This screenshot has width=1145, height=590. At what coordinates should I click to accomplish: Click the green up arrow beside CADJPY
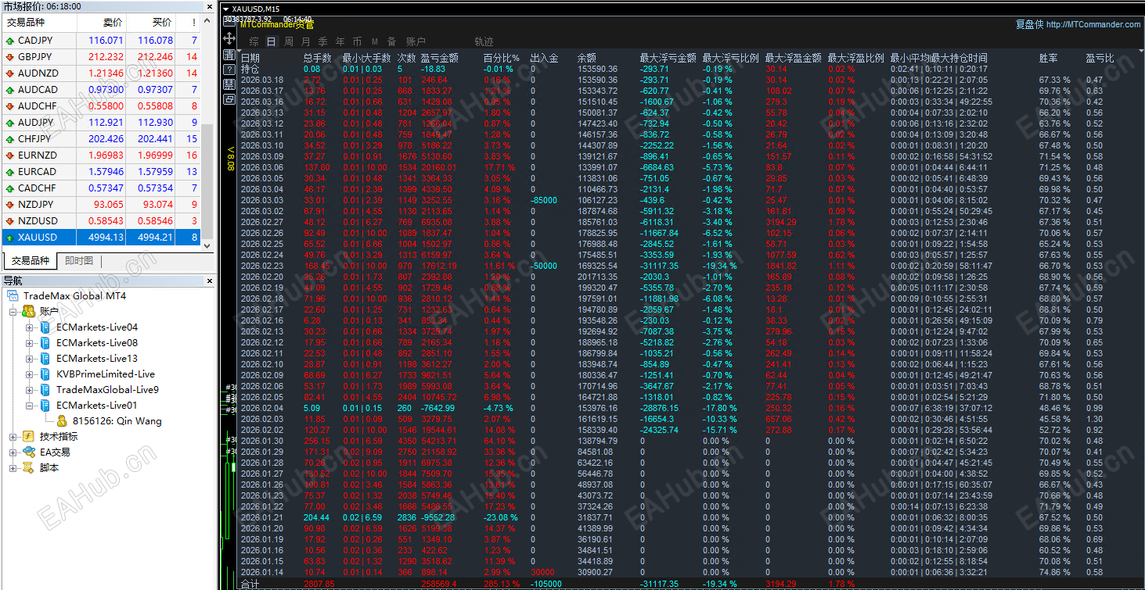(x=9, y=41)
